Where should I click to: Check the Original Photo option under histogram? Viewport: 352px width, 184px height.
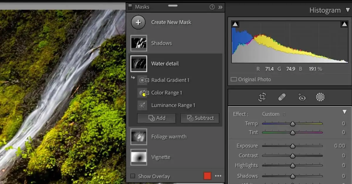(x=234, y=79)
